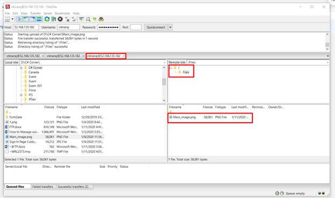
Task: Cancel current operation using stop icon
Action: [60, 19]
